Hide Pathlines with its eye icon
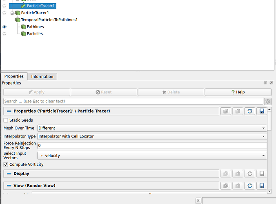276x204 pixels. coord(4,27)
